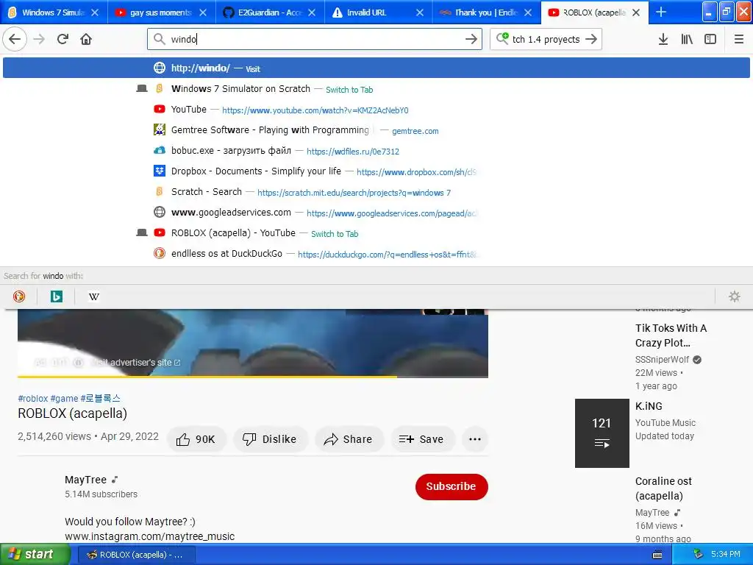Open the #game hashtag link
The width and height of the screenshot is (753, 565).
(x=65, y=398)
